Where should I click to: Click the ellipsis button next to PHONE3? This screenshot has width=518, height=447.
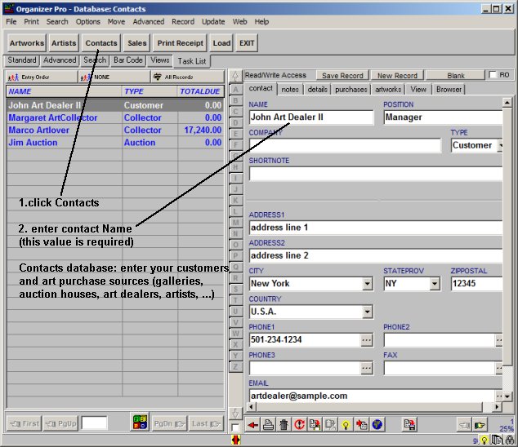tap(367, 368)
